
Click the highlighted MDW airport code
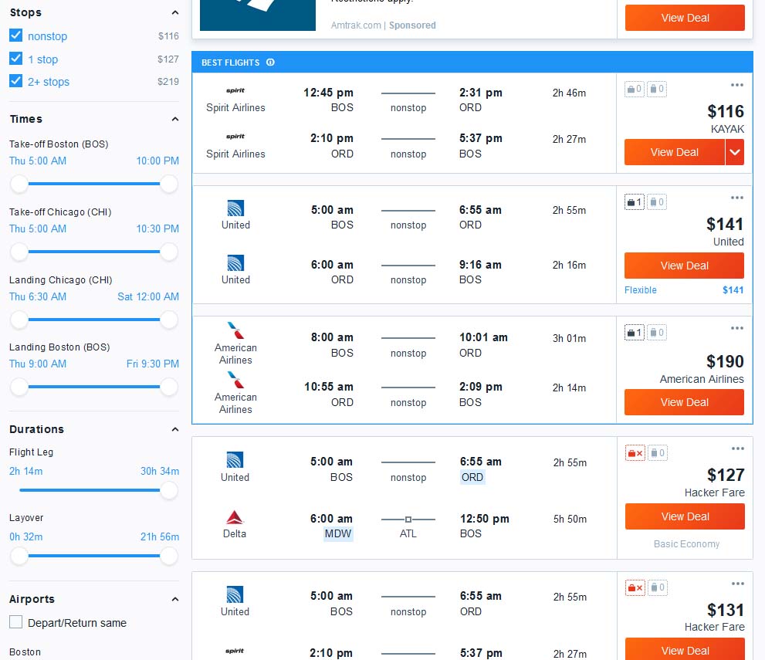337,533
